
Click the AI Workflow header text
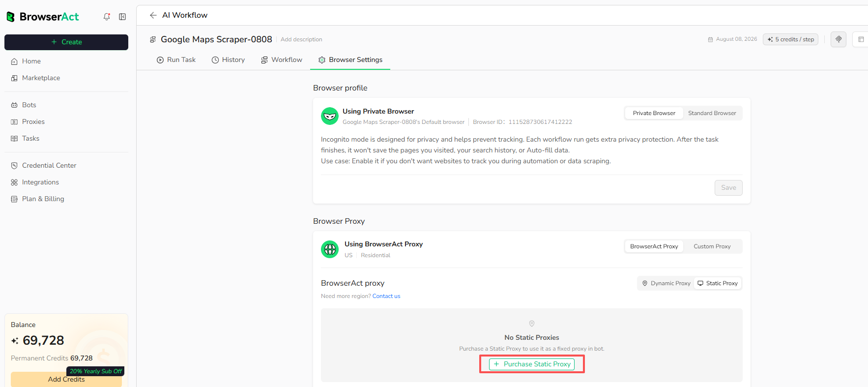pos(185,15)
